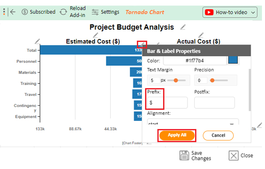Click the bar edit pencil next to Total bar

click(142, 45)
